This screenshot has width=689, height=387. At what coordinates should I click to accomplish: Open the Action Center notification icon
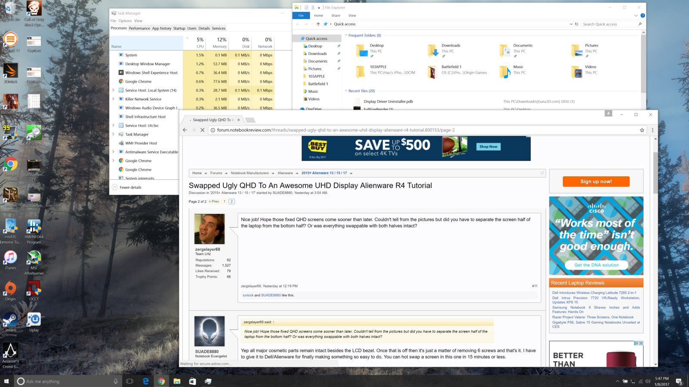click(679, 381)
